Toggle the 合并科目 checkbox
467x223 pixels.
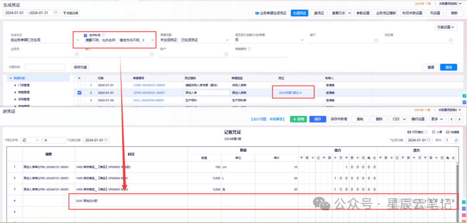[86, 35]
